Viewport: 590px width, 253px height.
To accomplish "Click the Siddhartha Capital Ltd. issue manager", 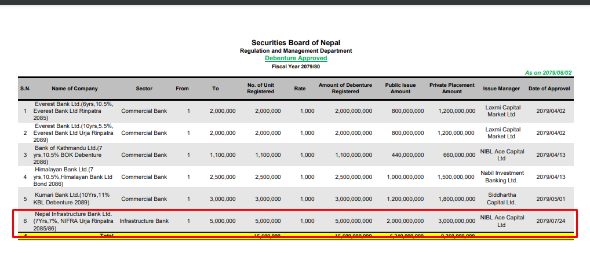I will point(501,199).
